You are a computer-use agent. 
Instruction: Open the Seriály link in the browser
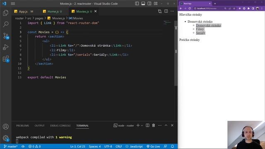(200, 33)
